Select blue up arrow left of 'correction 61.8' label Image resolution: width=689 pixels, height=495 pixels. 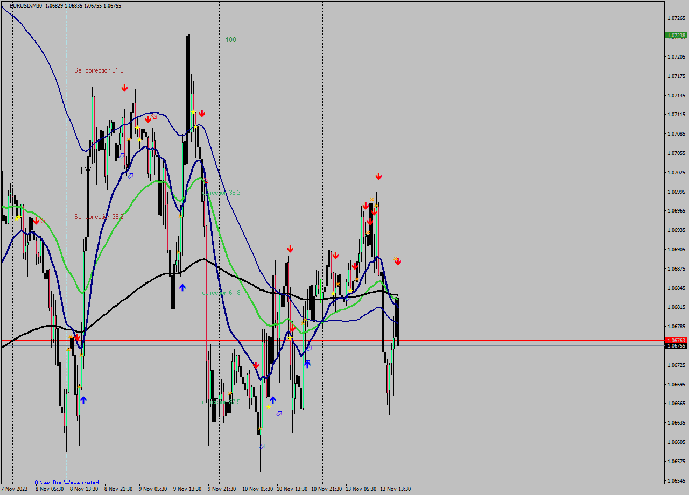tap(182, 288)
